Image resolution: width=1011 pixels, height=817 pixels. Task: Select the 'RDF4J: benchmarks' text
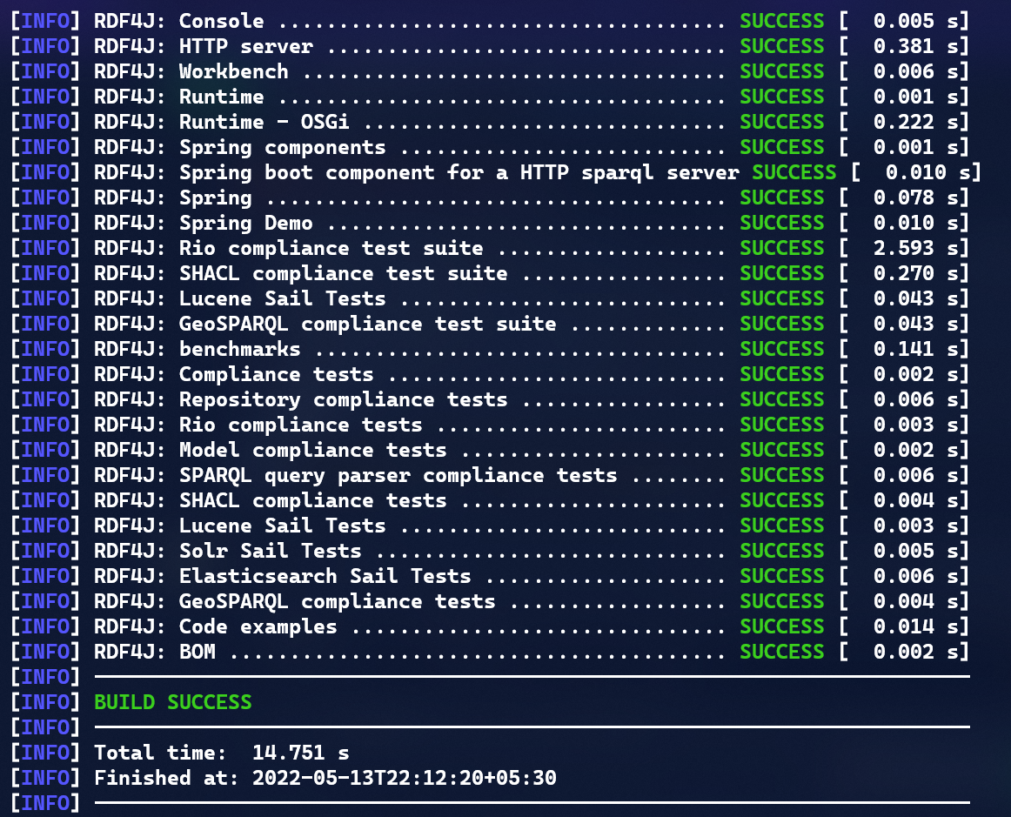(x=198, y=349)
